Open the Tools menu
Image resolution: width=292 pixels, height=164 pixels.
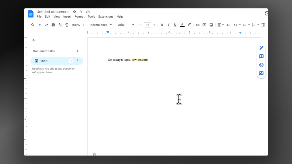[91, 16]
